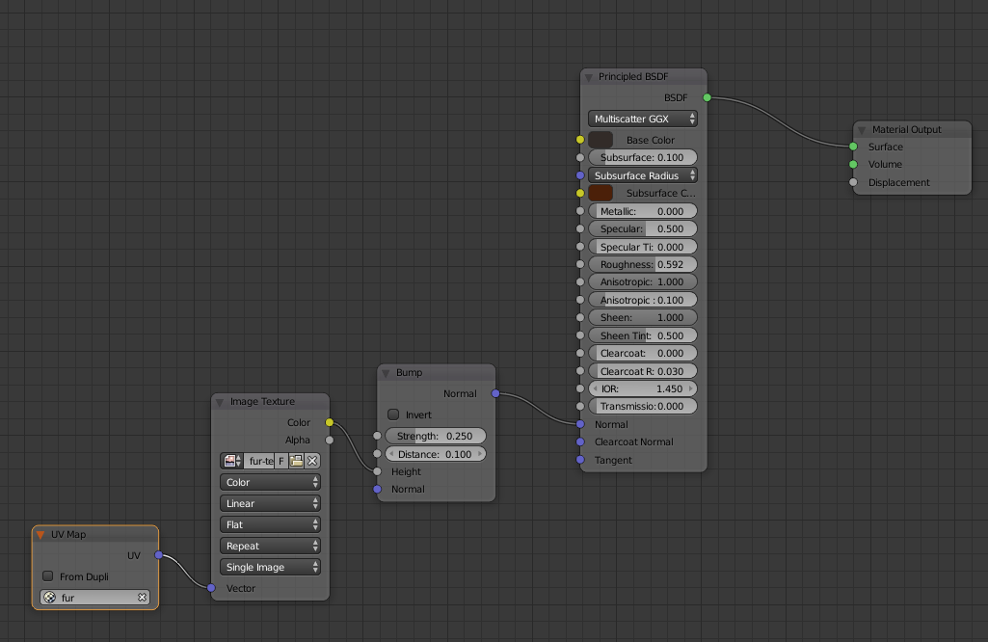Click the Specular 0.500 slider
The image size is (988, 642).
click(x=643, y=228)
